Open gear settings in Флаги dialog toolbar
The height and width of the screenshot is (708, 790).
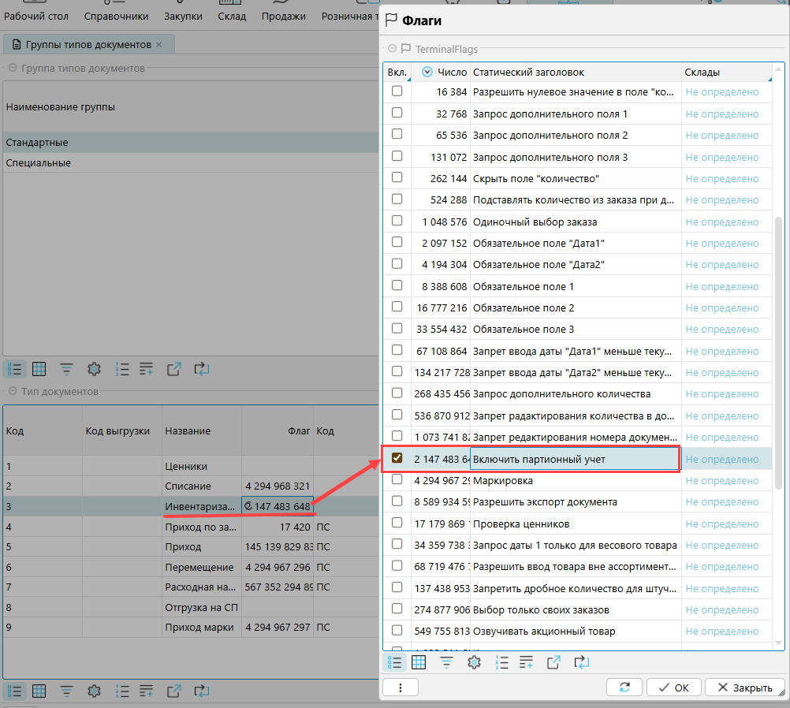click(x=474, y=662)
